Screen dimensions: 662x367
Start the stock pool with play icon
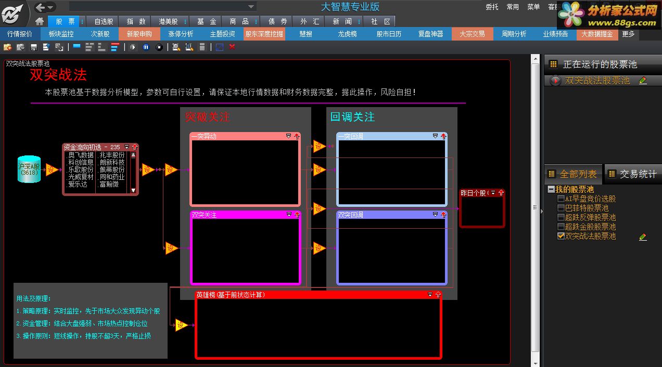[x=133, y=47]
